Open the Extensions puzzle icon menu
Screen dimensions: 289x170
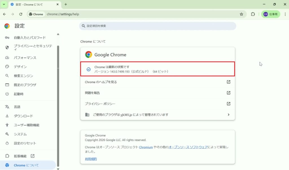click(x=253, y=14)
